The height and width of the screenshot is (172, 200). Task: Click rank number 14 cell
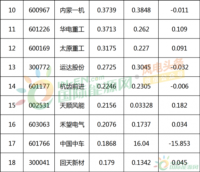tap(12, 86)
